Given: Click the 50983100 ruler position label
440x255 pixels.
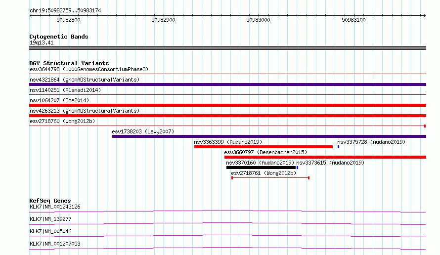Looking at the screenshot, I should 353,20.
